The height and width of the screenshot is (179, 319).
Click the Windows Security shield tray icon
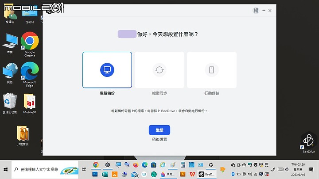click(261, 165)
